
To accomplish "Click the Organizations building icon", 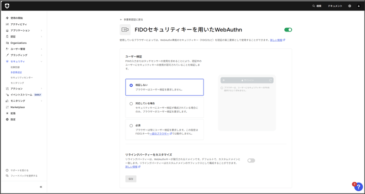I will (7, 43).
